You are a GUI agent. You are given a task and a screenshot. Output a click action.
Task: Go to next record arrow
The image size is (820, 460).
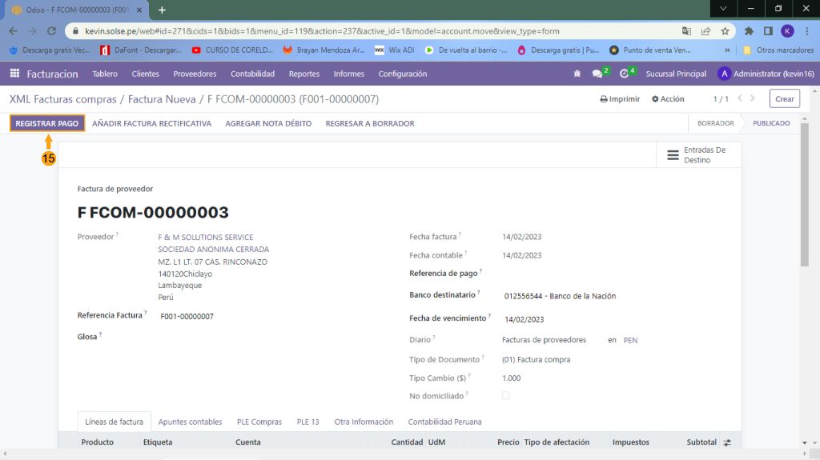pos(752,99)
